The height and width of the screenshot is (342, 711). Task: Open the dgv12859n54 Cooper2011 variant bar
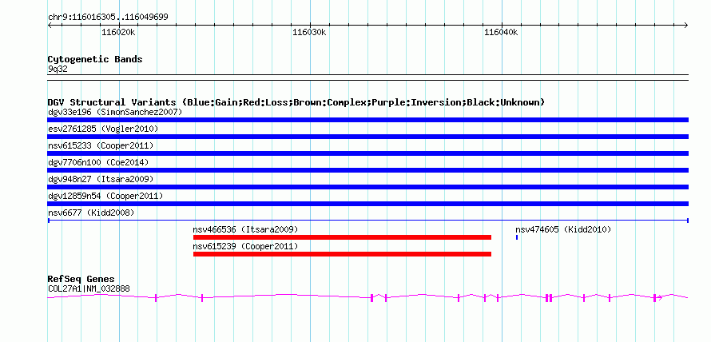click(367, 204)
